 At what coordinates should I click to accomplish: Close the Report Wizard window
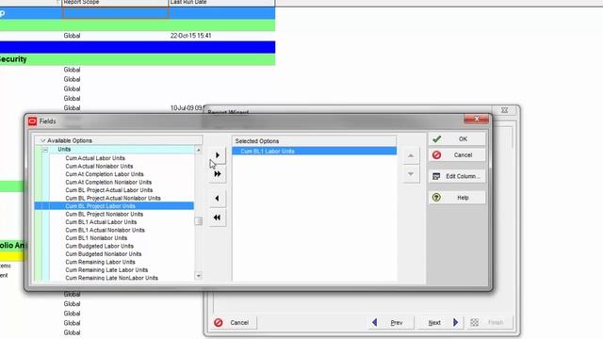(x=504, y=110)
